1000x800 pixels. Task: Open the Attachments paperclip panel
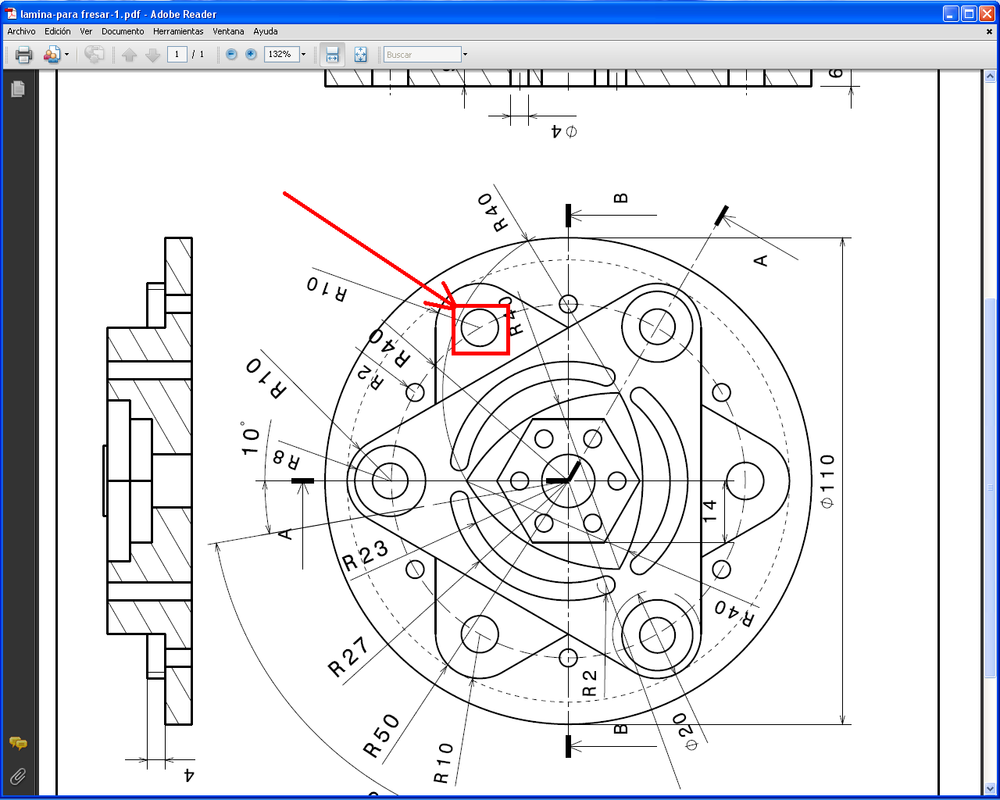[x=17, y=776]
